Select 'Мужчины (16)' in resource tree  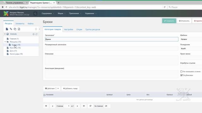click(15, 48)
